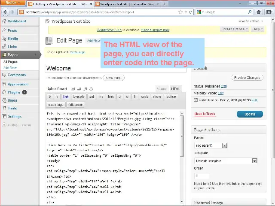Insert bold tag with b button
The width and height of the screenshot is (275, 206).
50,97
